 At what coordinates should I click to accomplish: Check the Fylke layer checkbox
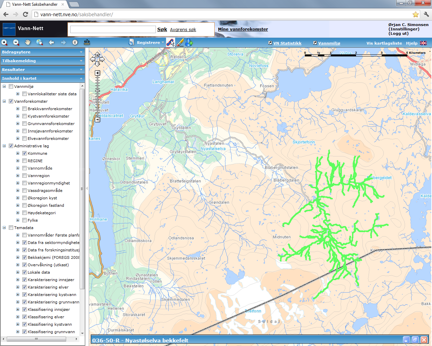click(24, 220)
